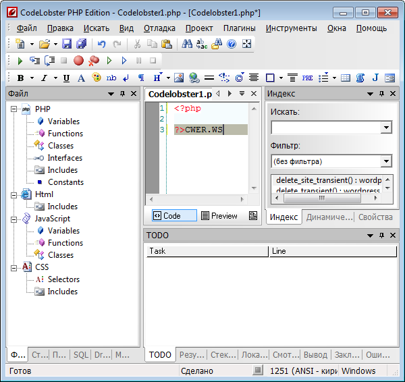Insert image using the picture icon
The image size is (405, 382).
point(178,78)
